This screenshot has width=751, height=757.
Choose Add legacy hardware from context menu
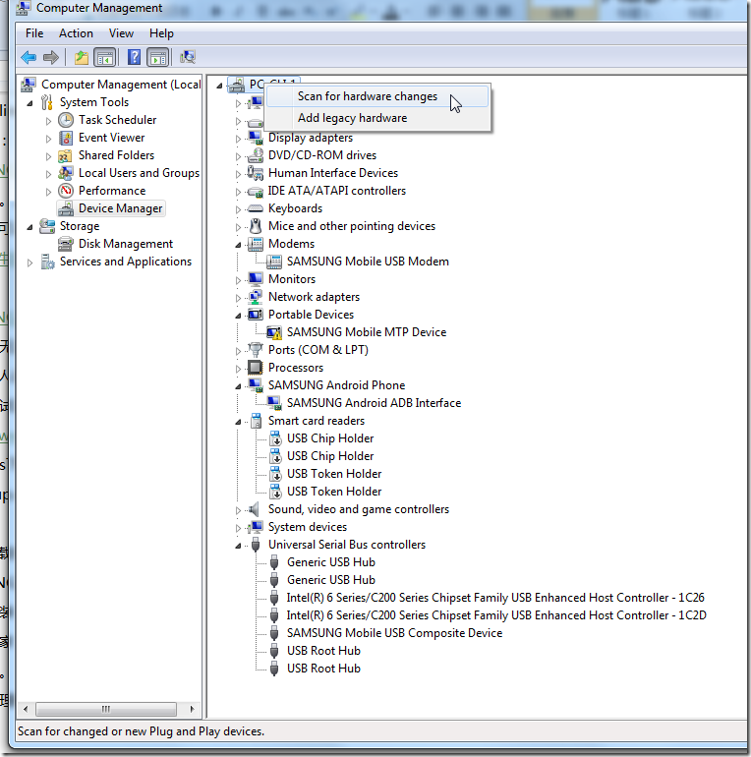(376, 118)
